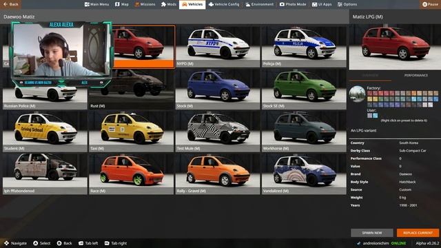Image resolution: width=441 pixels, height=248 pixels.
Task: Click the Daewoo Matiz heading
Action: [19, 17]
